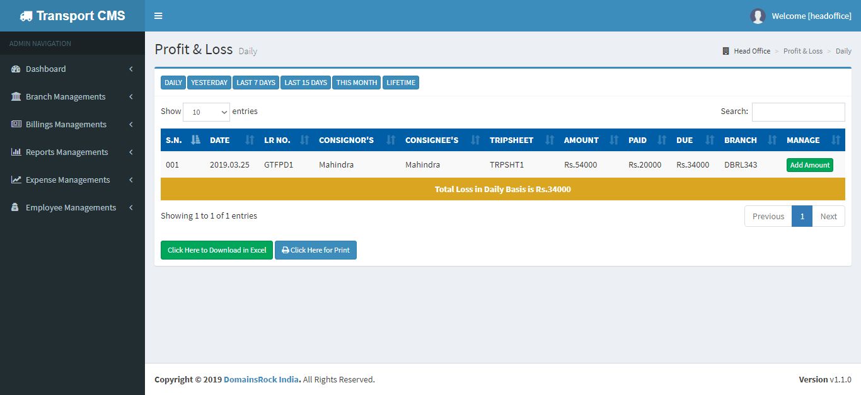Click the Expense Managements line chart icon
The height and width of the screenshot is (395, 861).
(16, 180)
